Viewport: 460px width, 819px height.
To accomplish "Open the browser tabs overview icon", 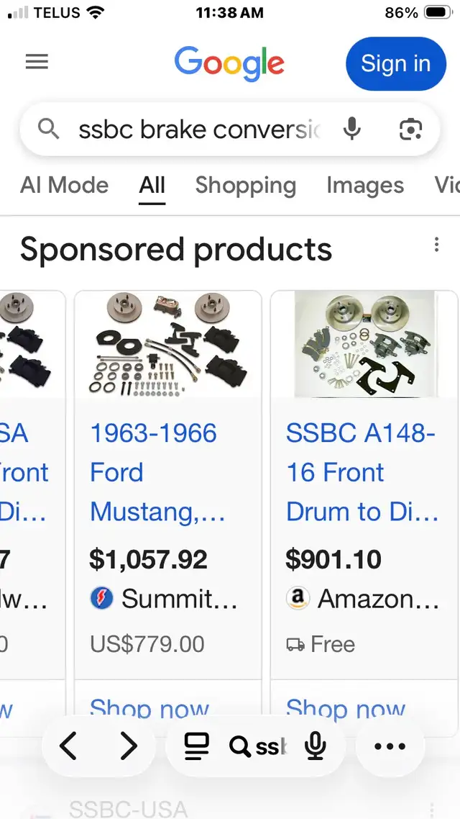I will pyautogui.click(x=196, y=747).
